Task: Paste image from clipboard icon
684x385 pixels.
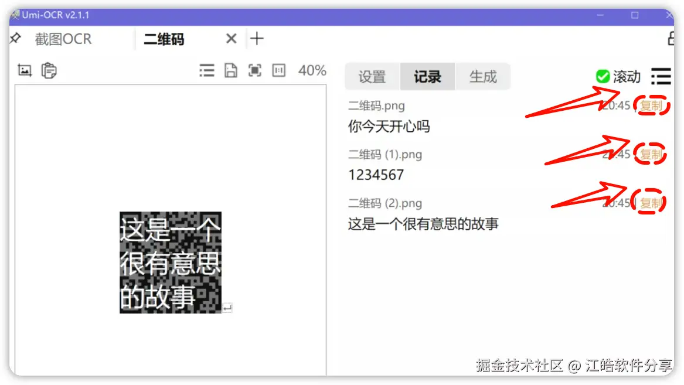Action: coord(49,70)
